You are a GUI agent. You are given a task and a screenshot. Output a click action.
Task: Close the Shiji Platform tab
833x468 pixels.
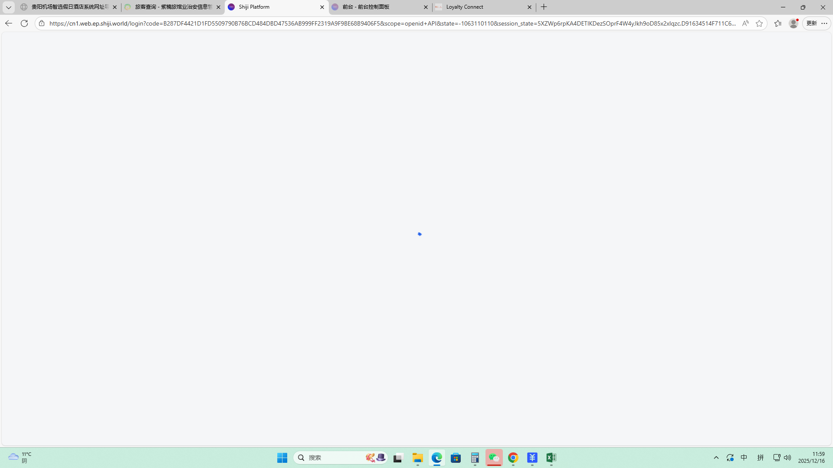tap(322, 7)
